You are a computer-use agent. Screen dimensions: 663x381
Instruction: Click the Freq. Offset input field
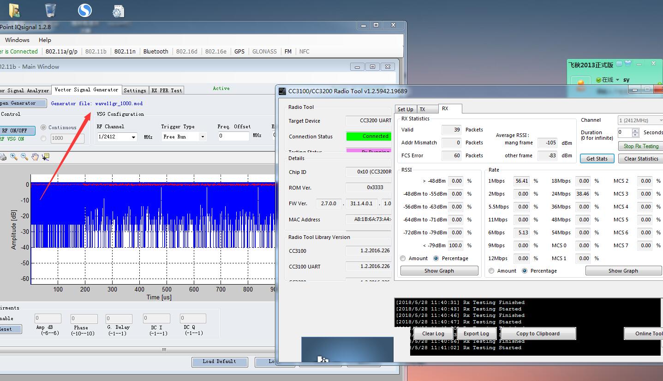click(233, 136)
